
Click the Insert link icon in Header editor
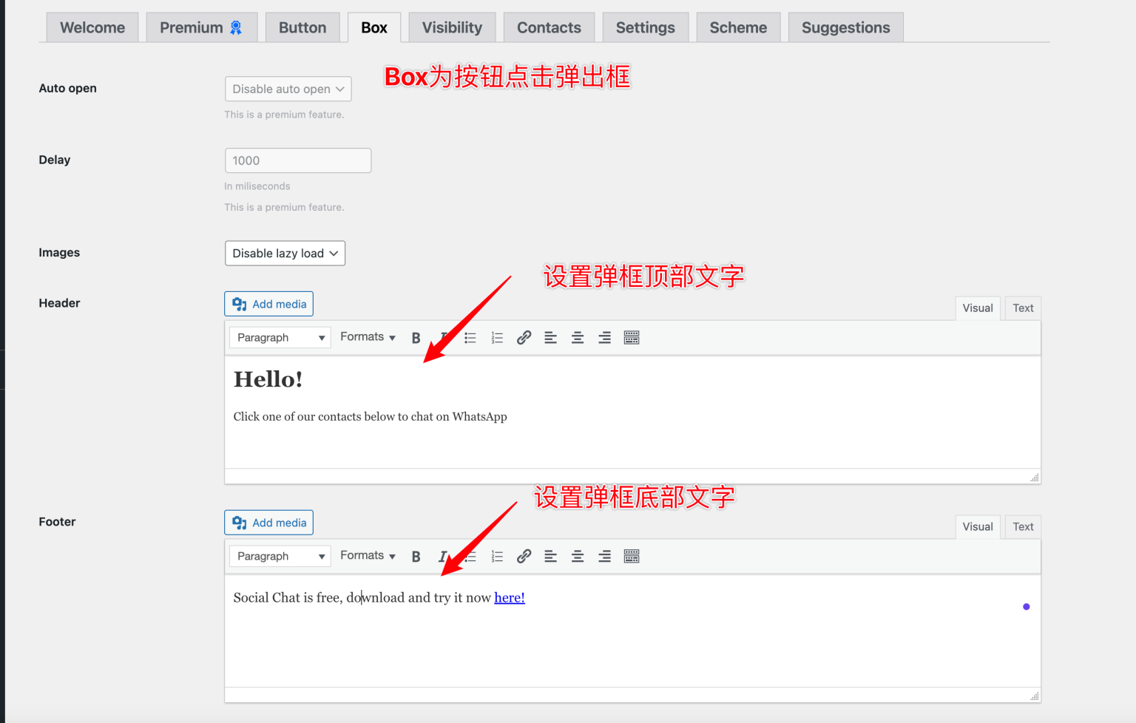524,337
